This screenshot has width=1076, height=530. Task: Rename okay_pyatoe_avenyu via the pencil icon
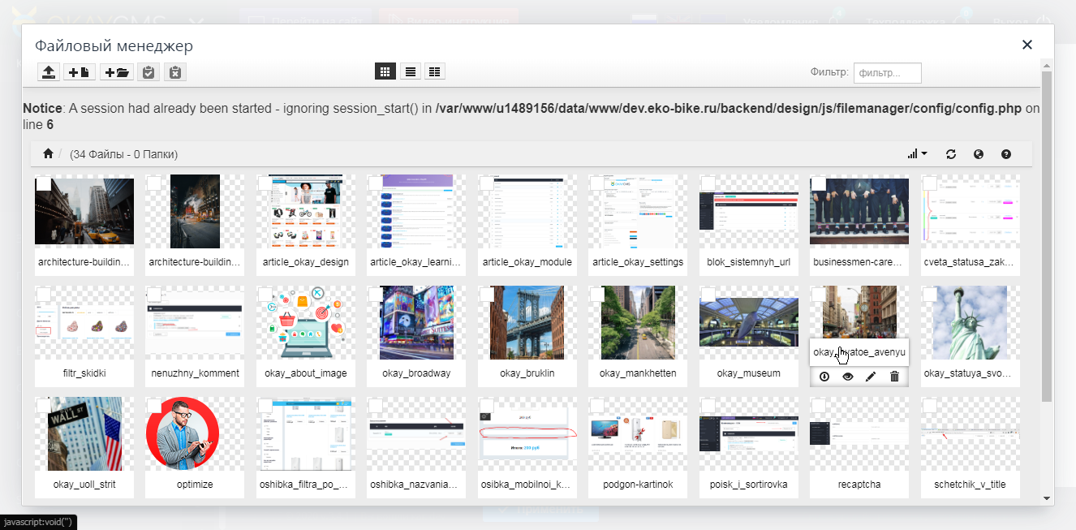point(871,376)
